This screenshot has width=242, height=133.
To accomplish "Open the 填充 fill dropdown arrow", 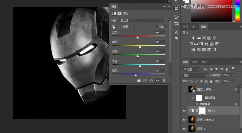I will 232,81.
